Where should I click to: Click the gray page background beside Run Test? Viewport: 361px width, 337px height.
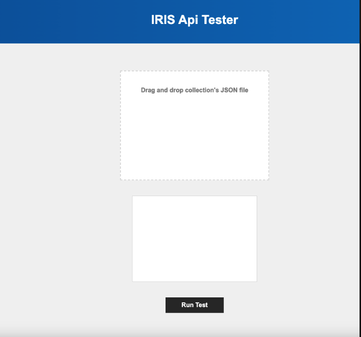274,305
